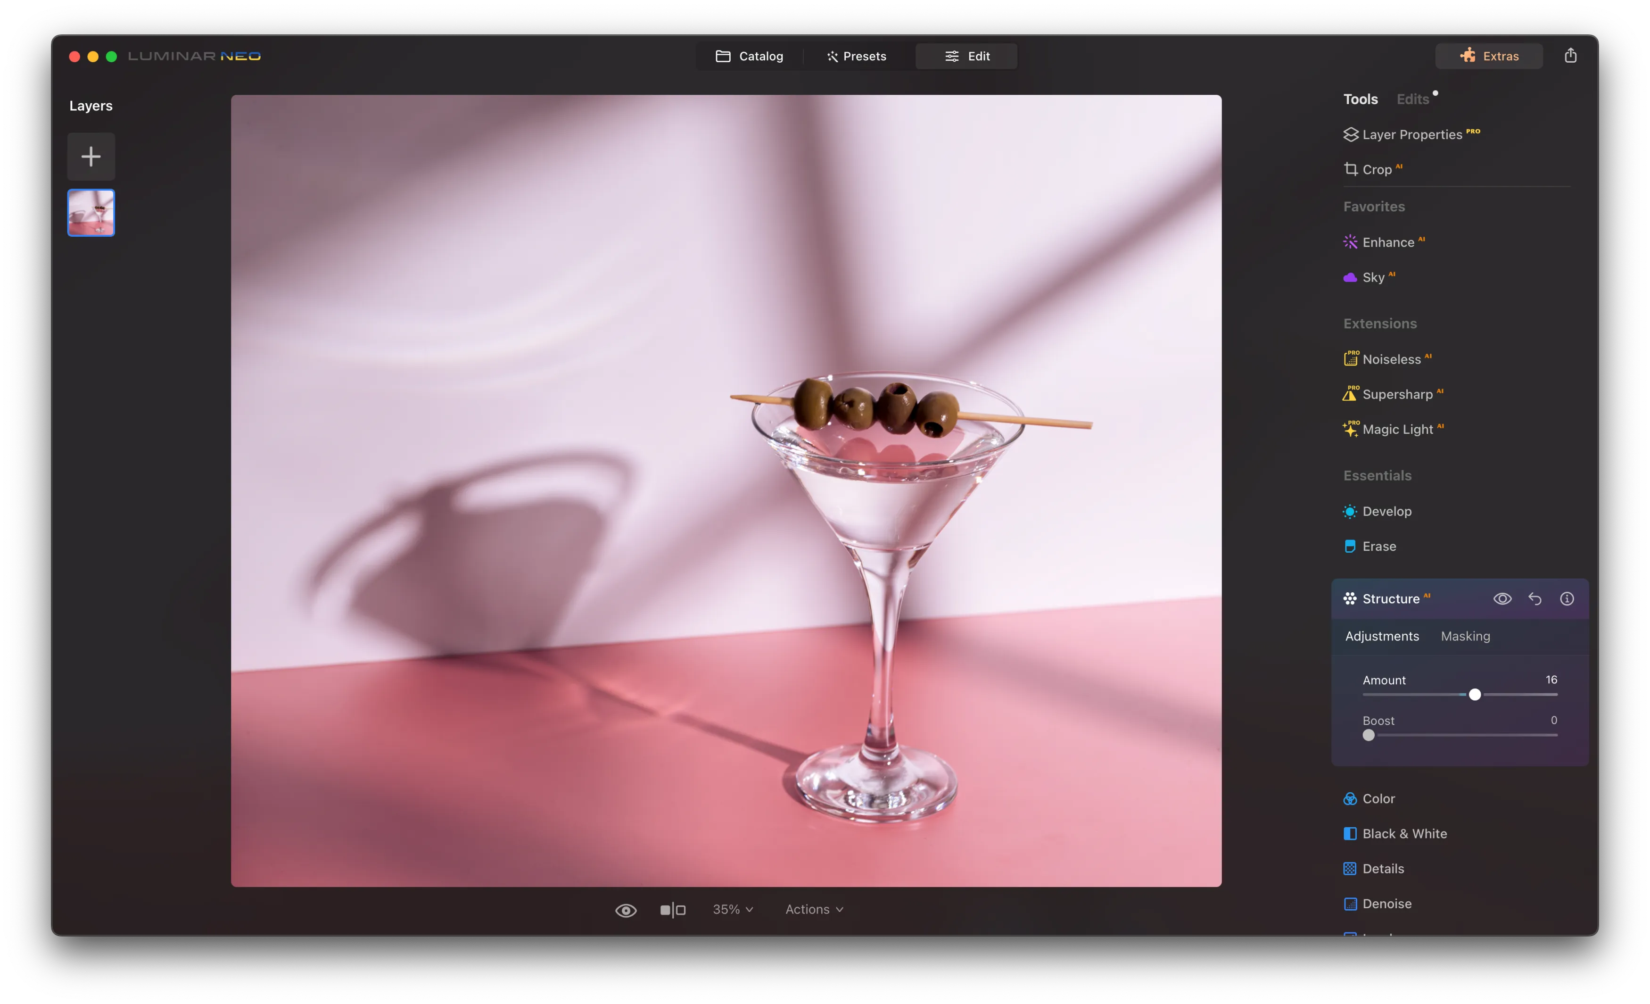Select the Sky AI tool

(x=1373, y=277)
